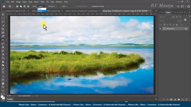Choose New selection mode square icon

click(x=17, y=6)
